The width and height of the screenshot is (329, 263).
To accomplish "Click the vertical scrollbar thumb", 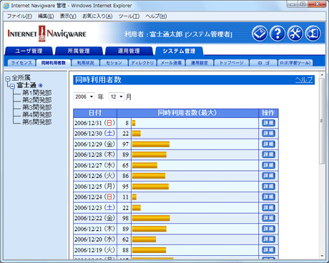I will pos(322,121).
